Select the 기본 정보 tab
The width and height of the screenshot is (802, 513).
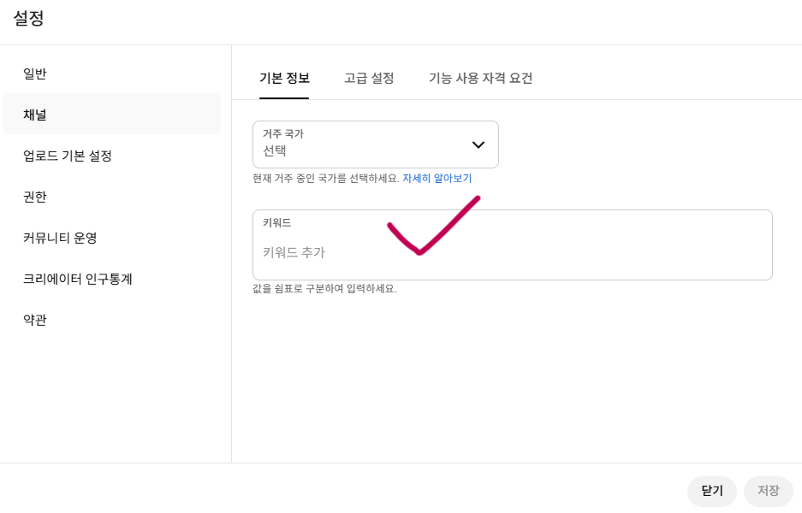284,78
